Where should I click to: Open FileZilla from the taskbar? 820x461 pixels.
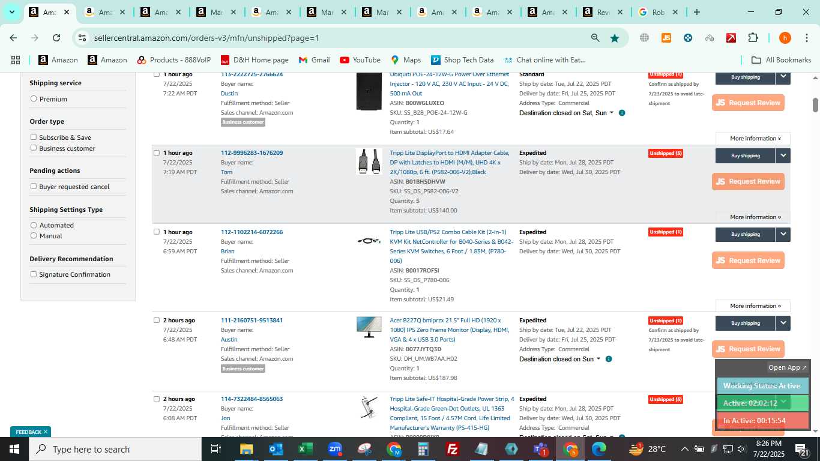pos(453,449)
